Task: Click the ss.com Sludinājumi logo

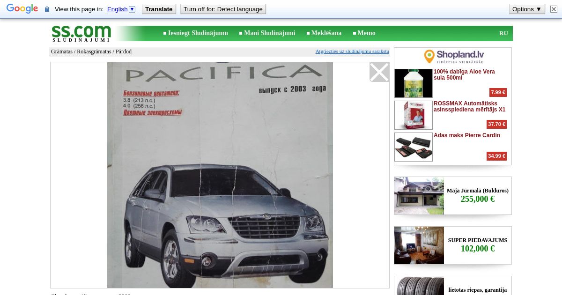Action: pyautogui.click(x=81, y=33)
